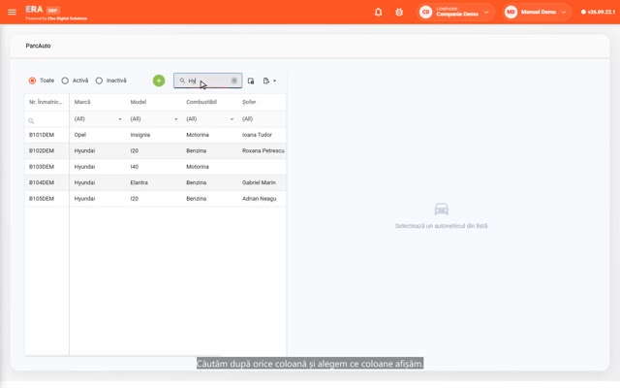Viewport: 620px width, 388px height.
Task: Open the hamburger navigation menu
Action: (x=12, y=12)
